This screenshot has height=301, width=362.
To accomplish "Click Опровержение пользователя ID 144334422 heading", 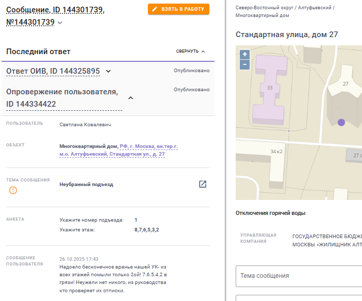I will 62,98.
